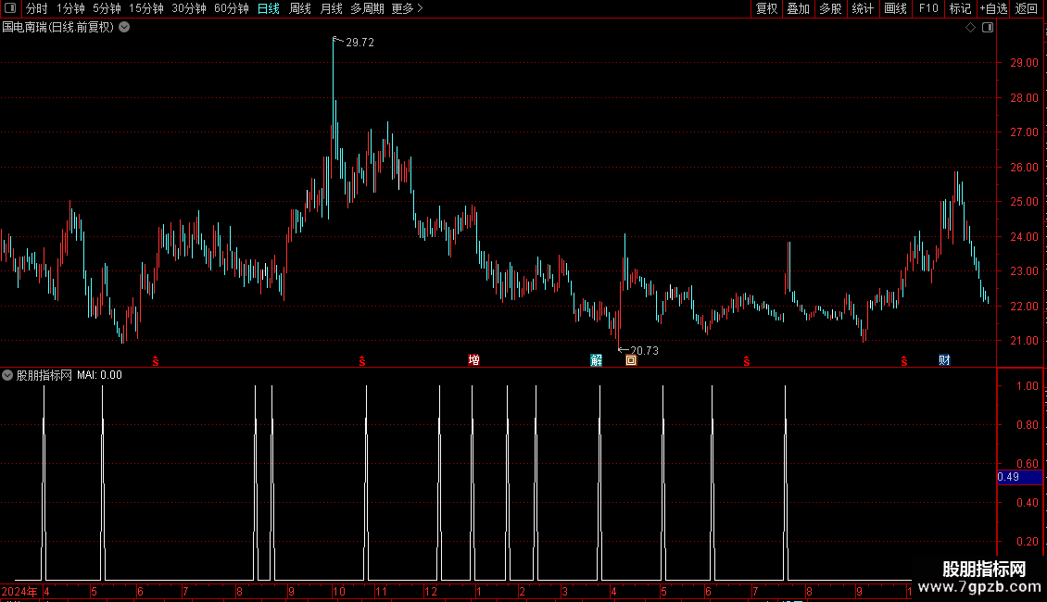Click the 财 financial report marker

coord(944,360)
